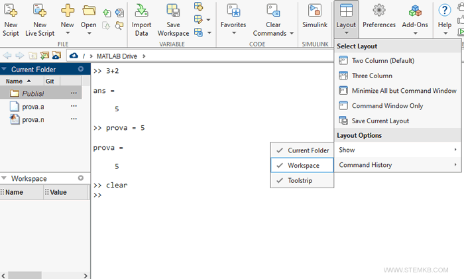Toggle Current Folder panel visibility
The image size is (464, 279).
tap(302, 150)
